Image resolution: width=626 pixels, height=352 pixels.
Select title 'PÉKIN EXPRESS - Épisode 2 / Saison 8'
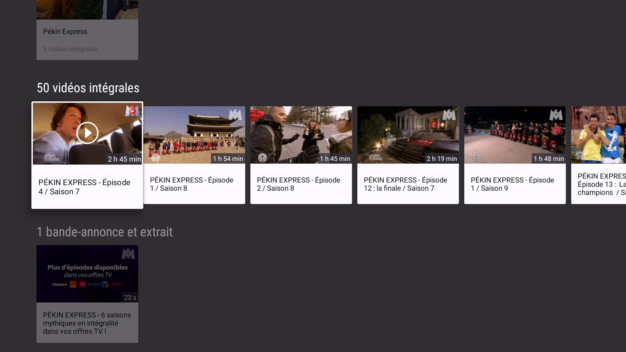[299, 184]
